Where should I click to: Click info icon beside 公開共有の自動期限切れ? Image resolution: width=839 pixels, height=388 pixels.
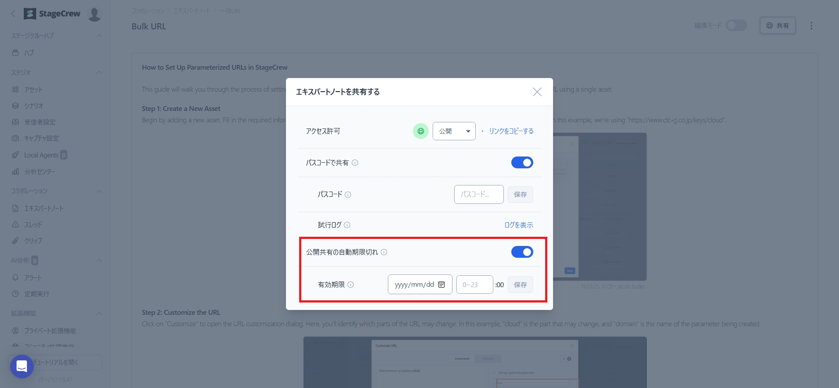coord(384,252)
